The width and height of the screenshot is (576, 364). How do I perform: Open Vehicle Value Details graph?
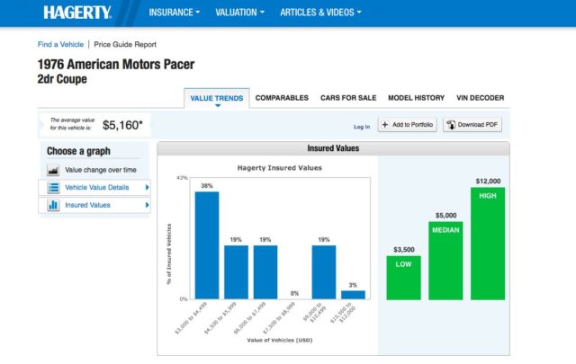(94, 188)
